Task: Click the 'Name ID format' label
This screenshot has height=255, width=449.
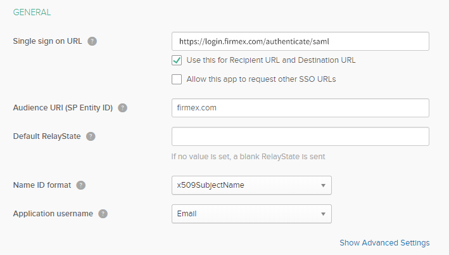Action: 42,185
